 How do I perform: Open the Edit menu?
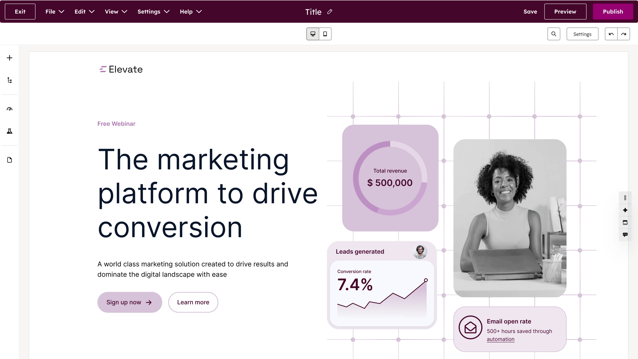(x=84, y=11)
